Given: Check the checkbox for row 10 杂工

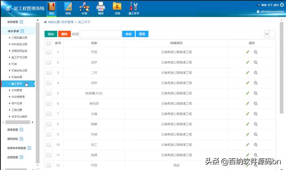Looking at the screenshot, I should tap(49, 145).
